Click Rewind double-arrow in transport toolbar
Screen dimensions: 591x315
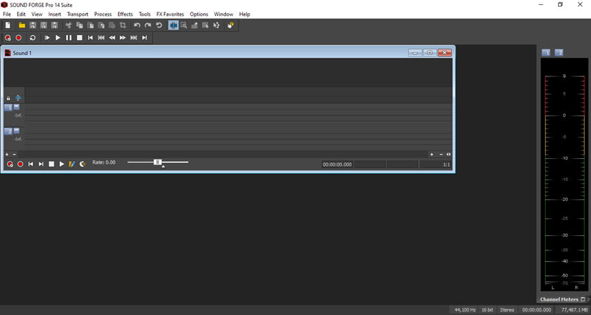112,38
